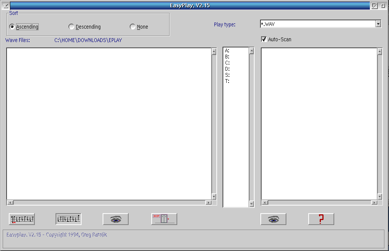Click the down arrow of drive list scrollbar

[x=252, y=204]
